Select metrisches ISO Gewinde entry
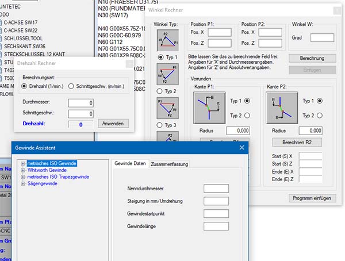The width and height of the screenshot is (345, 261). click(x=52, y=163)
